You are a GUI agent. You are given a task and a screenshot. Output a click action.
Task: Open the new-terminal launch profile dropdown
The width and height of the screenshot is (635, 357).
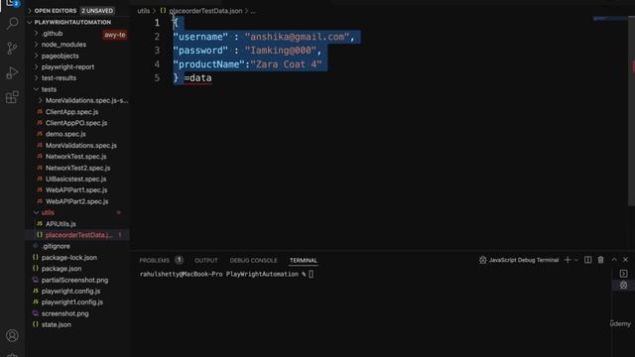click(575, 260)
